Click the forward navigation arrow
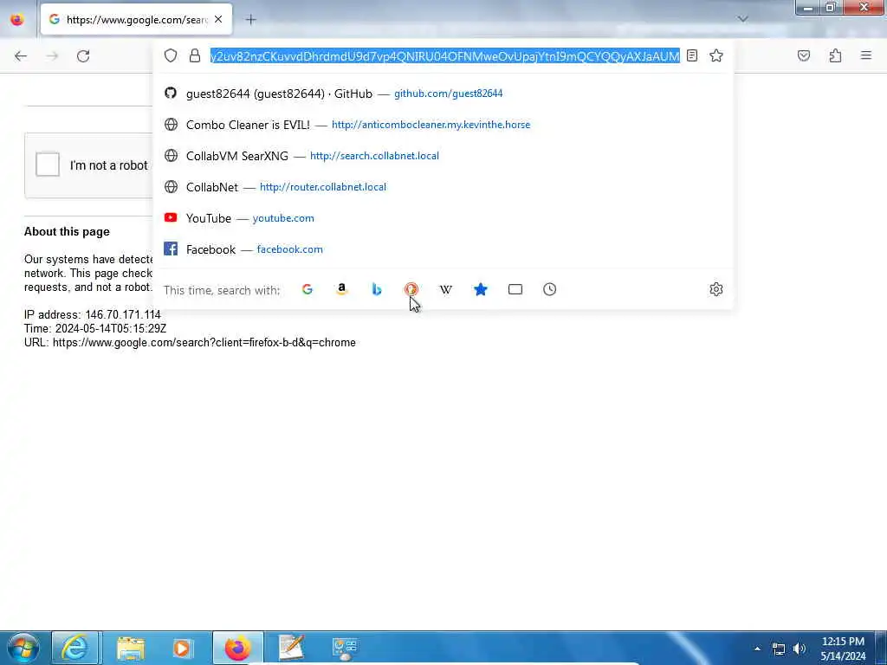 tap(52, 56)
